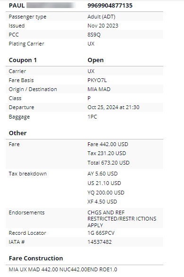
Task: Select the Total 673.20 USD amount
Action: pos(108,163)
